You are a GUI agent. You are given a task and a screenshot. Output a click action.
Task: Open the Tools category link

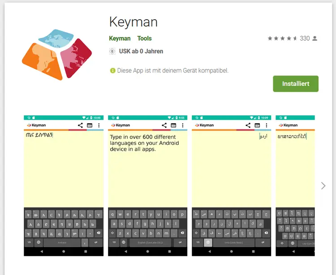tap(144, 38)
